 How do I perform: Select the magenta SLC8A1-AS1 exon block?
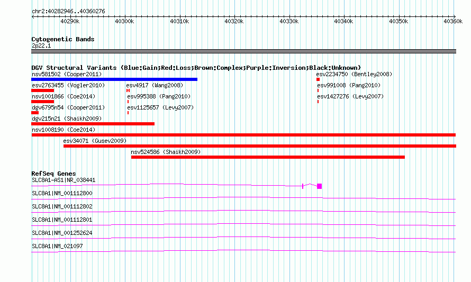(x=319, y=186)
